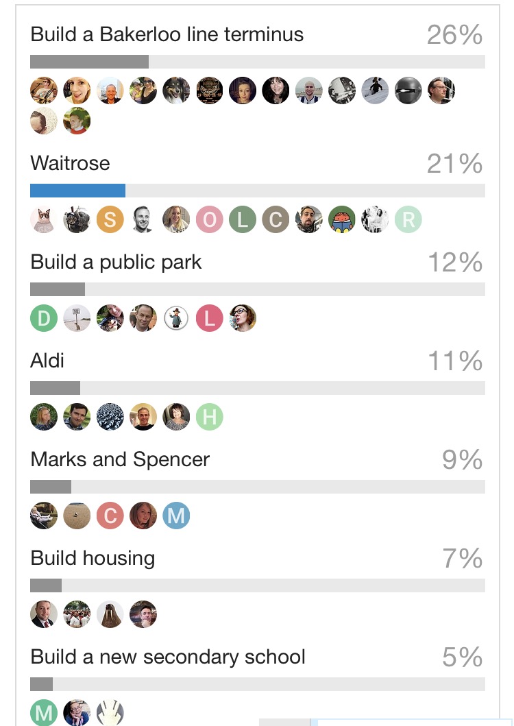This screenshot has height=726, width=514.
Task: Click the 26% result for Bakerloo terminus
Action: 454,35
